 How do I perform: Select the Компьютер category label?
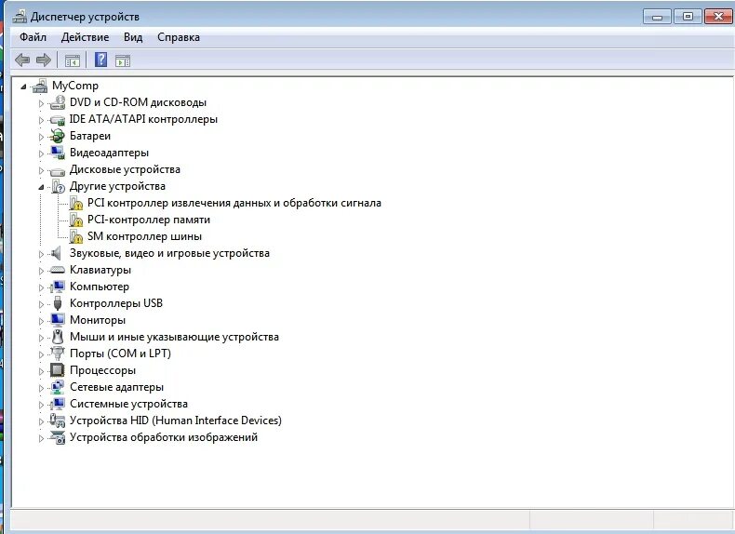[100, 287]
